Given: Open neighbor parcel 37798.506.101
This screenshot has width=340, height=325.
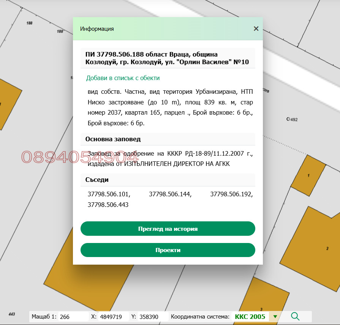Looking at the screenshot, I should click(x=108, y=194).
